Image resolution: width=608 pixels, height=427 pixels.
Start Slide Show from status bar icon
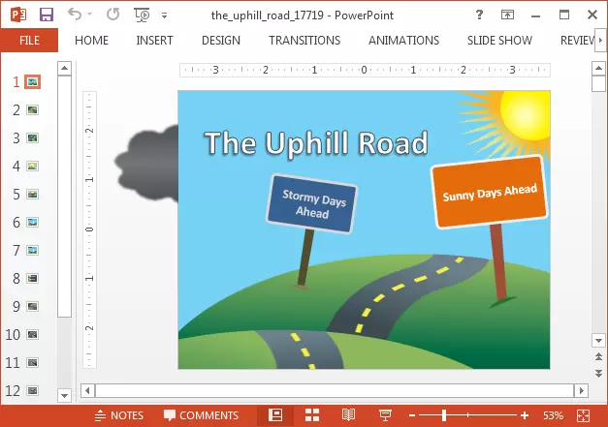[x=384, y=415]
